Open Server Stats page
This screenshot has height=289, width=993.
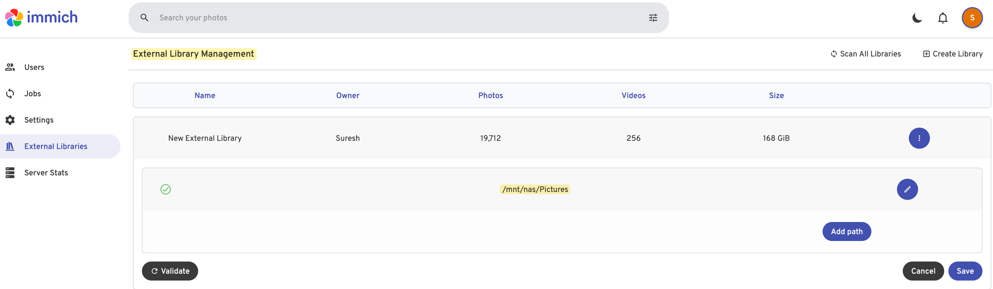(x=46, y=173)
